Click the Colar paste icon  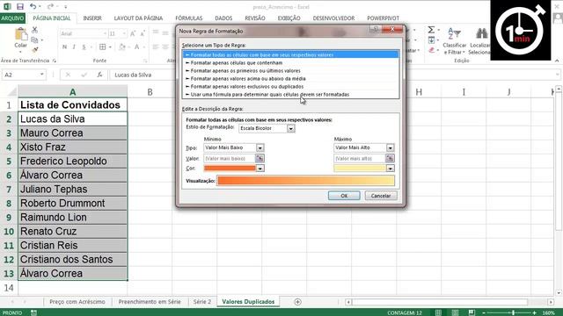pyautogui.click(x=21, y=34)
